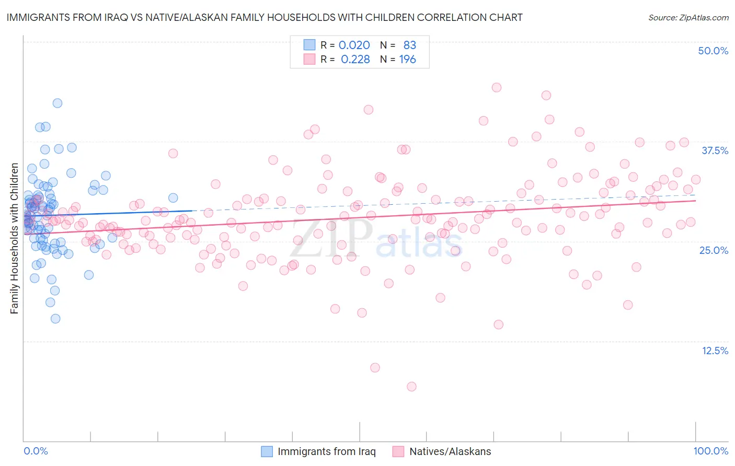This screenshot has height=466, width=735.
Task: Click the pink swatch beside R = 0.228
Action: pyautogui.click(x=309, y=60)
